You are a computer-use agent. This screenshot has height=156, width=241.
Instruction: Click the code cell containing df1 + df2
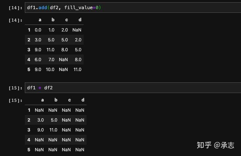(133, 88)
